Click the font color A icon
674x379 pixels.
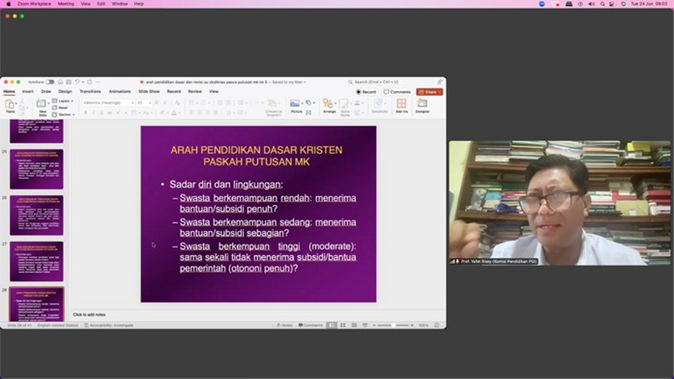pos(174,113)
